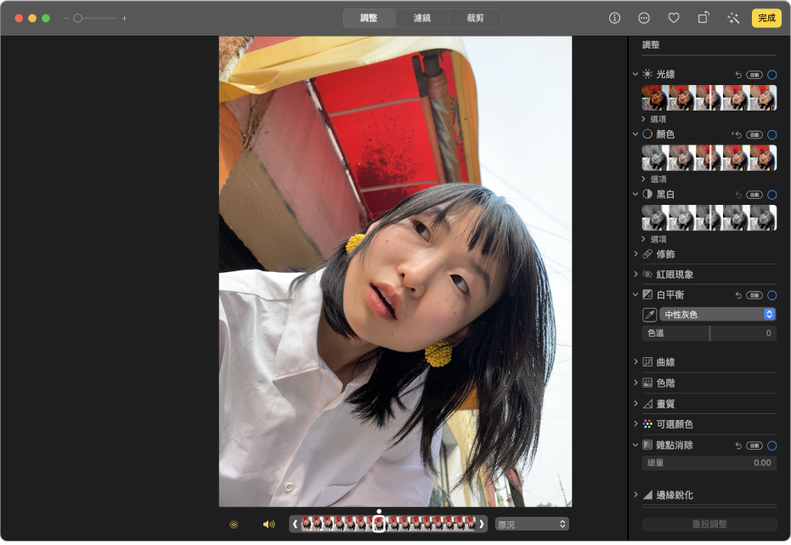This screenshot has width=791, height=545.
Task: Toggle the 顏色 adjustment circle
Action: (x=771, y=134)
